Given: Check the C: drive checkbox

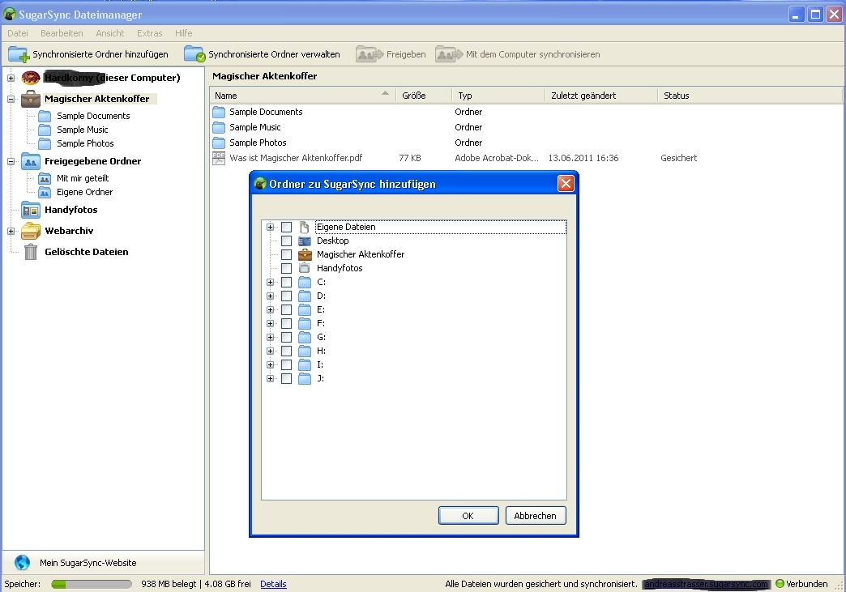Looking at the screenshot, I should click(x=287, y=282).
